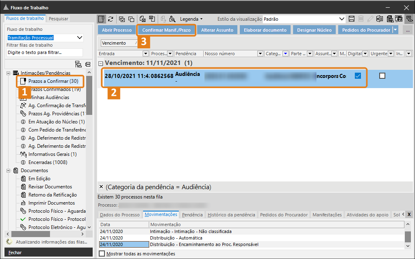Click the refresh icon in the toolbar

[111, 19]
